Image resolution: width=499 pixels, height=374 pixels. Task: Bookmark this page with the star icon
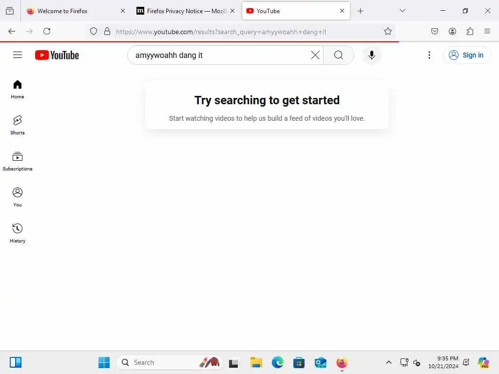(x=387, y=31)
